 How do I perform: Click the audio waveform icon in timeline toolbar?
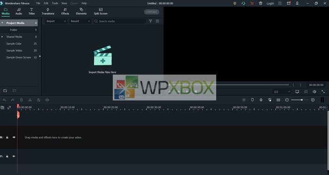pos(47,100)
